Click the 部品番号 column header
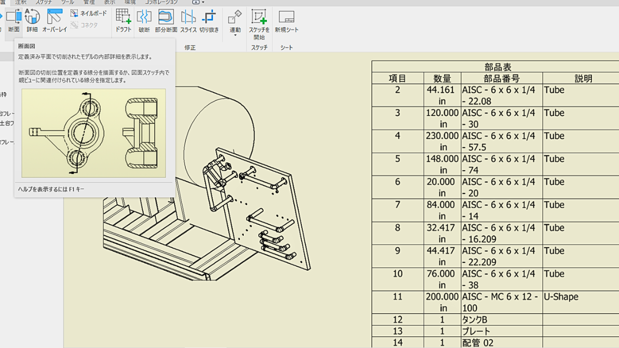 (501, 78)
